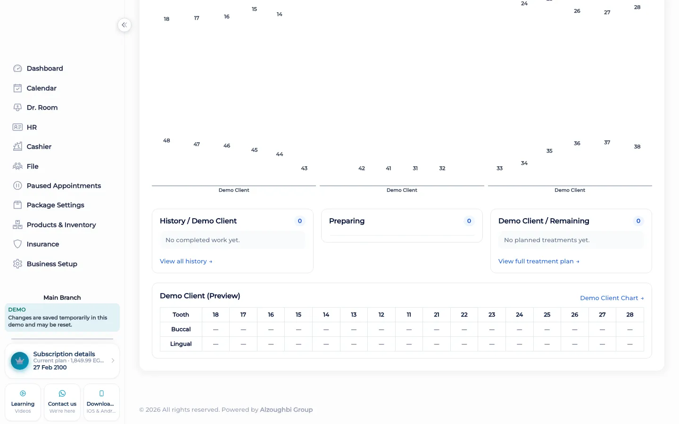679x424 pixels.
Task: Select the Paused Appointments pause icon
Action: coord(17,186)
